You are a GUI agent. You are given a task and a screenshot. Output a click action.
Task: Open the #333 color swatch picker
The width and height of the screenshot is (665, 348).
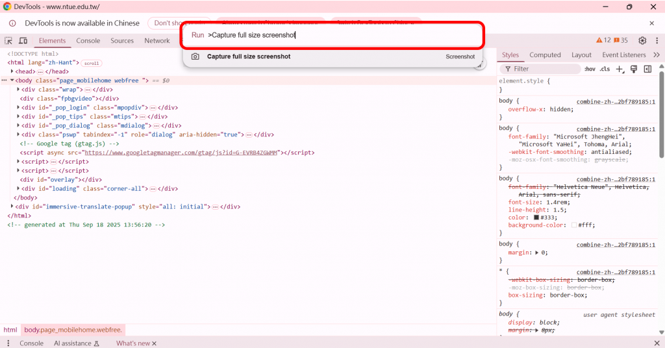click(536, 217)
